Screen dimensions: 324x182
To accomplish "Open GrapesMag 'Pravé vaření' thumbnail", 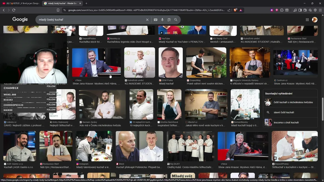I will coord(206,63).
